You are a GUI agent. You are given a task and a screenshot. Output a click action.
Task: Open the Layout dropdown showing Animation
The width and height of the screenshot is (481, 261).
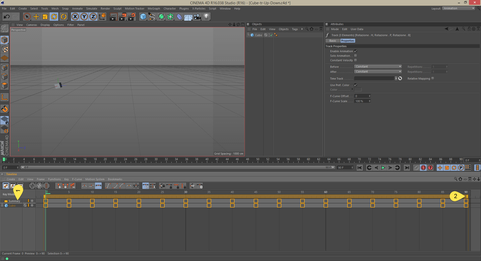[x=459, y=9]
